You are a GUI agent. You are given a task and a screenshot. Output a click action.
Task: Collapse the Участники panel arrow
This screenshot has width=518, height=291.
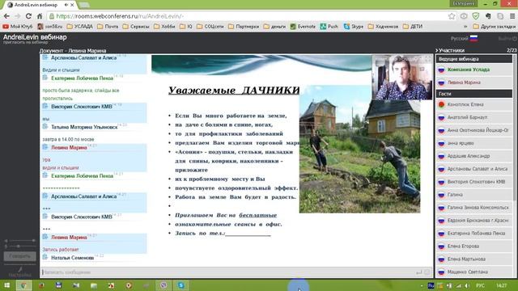[x=437, y=50]
